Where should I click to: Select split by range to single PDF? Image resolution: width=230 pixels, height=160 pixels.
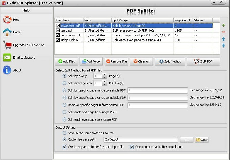pos(64,90)
